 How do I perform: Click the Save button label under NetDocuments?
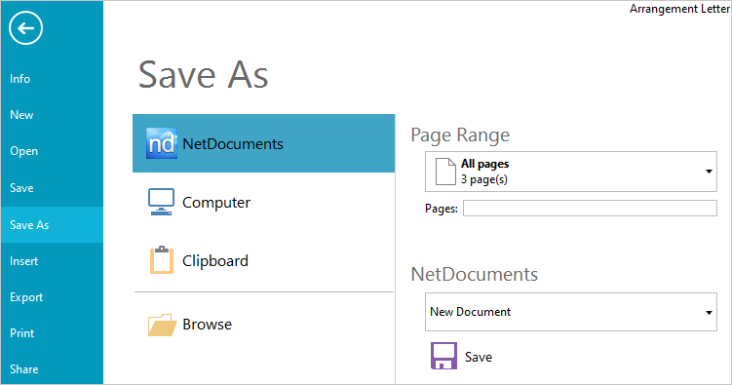479,357
